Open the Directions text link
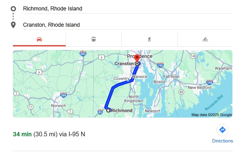245x167 pixels. coord(222,141)
